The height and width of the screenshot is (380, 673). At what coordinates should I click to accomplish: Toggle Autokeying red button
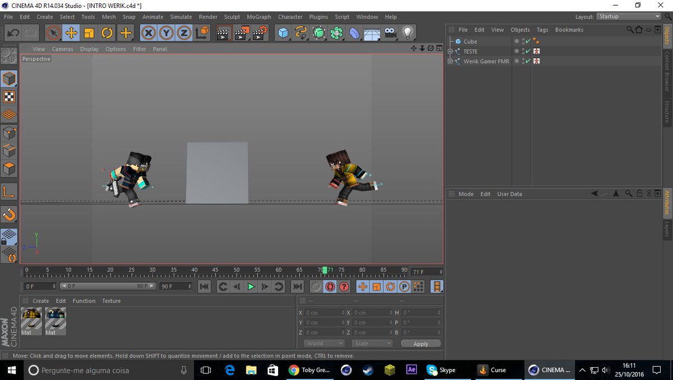pyautogui.click(x=330, y=286)
